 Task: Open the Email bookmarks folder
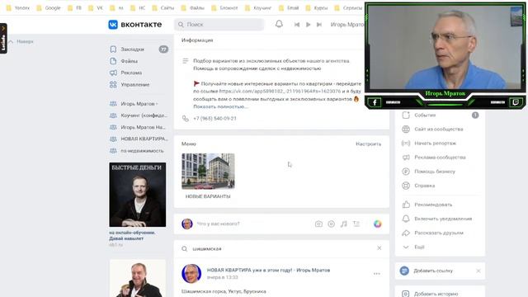pyautogui.click(x=289, y=7)
